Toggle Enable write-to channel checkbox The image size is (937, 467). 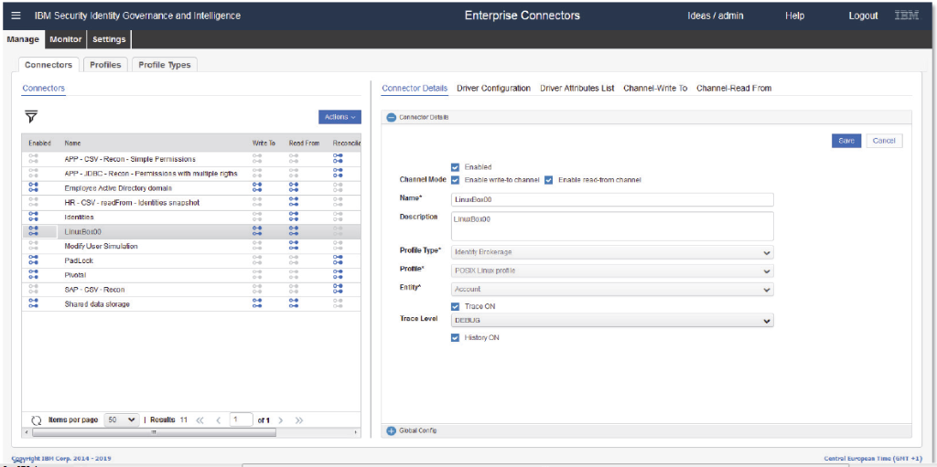tap(456, 180)
